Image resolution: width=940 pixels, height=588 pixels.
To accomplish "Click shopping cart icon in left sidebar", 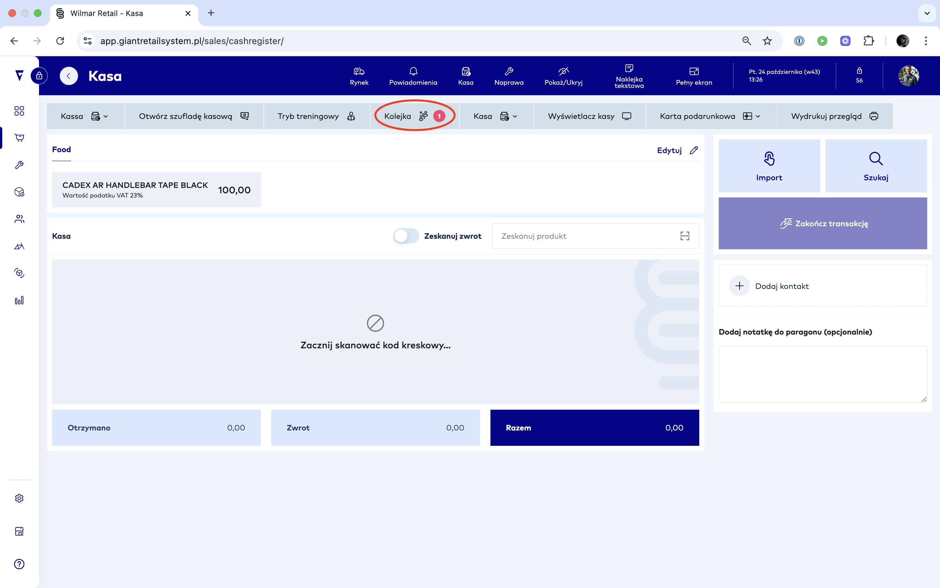I will pos(19,138).
